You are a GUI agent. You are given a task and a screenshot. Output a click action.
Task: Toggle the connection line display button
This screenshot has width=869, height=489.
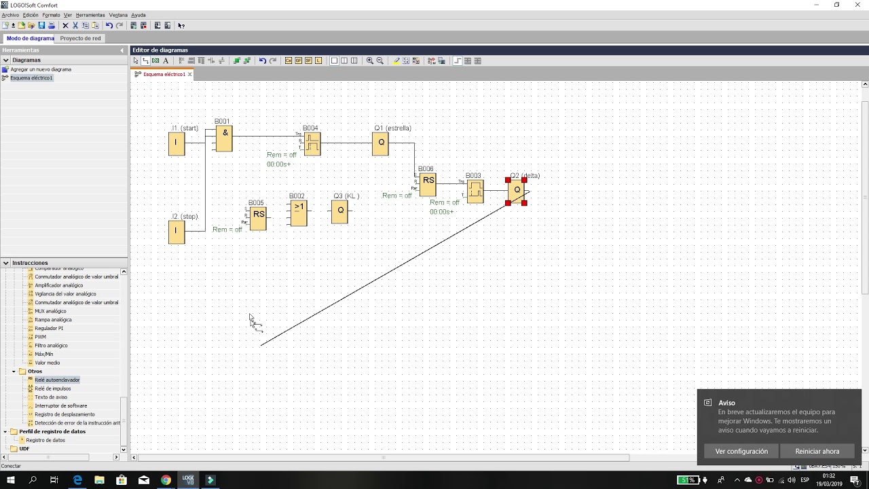point(458,60)
